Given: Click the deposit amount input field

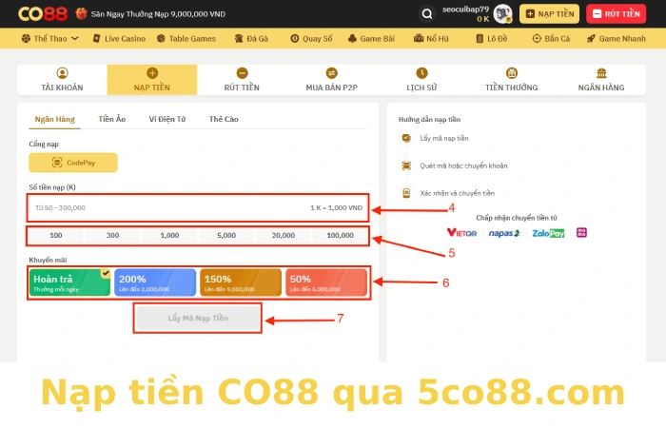Looking at the screenshot, I should point(198,207).
